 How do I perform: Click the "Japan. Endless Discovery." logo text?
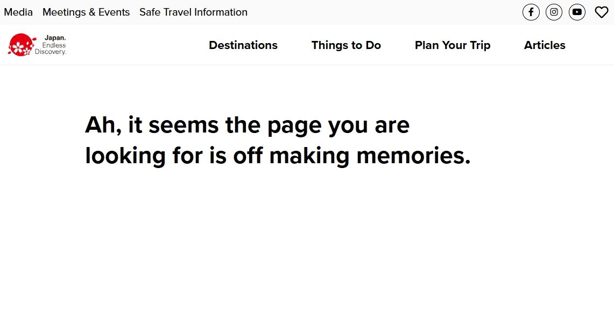(x=52, y=45)
